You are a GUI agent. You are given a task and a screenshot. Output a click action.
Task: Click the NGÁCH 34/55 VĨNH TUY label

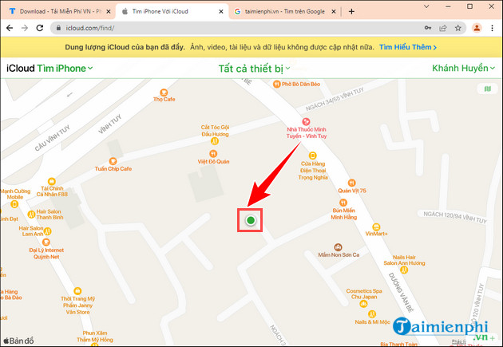(x=335, y=100)
